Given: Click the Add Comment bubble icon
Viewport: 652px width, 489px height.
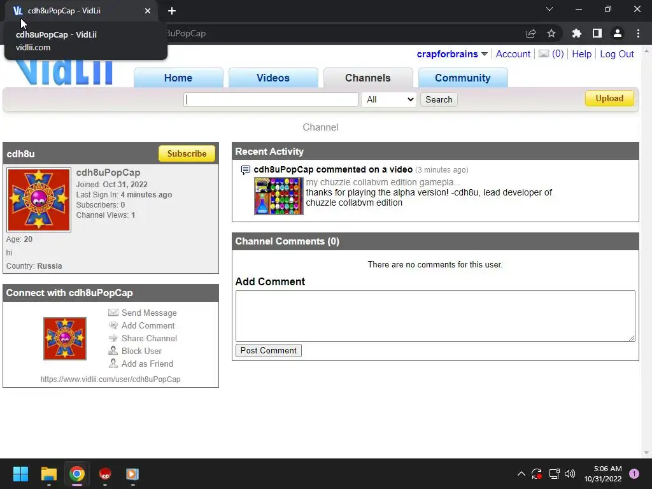Looking at the screenshot, I should [x=113, y=325].
